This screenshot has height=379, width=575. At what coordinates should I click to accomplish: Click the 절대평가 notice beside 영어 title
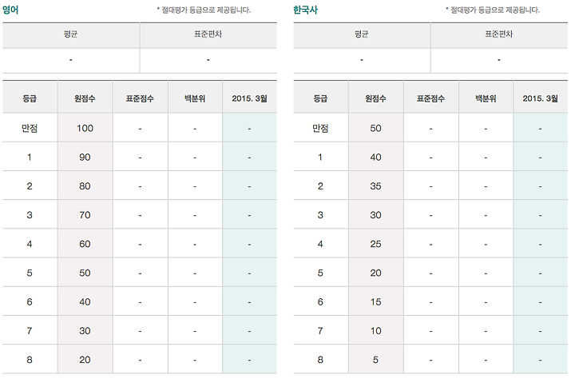(204, 10)
